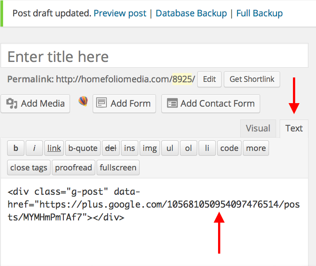Open the Preview post link

[x=120, y=13]
